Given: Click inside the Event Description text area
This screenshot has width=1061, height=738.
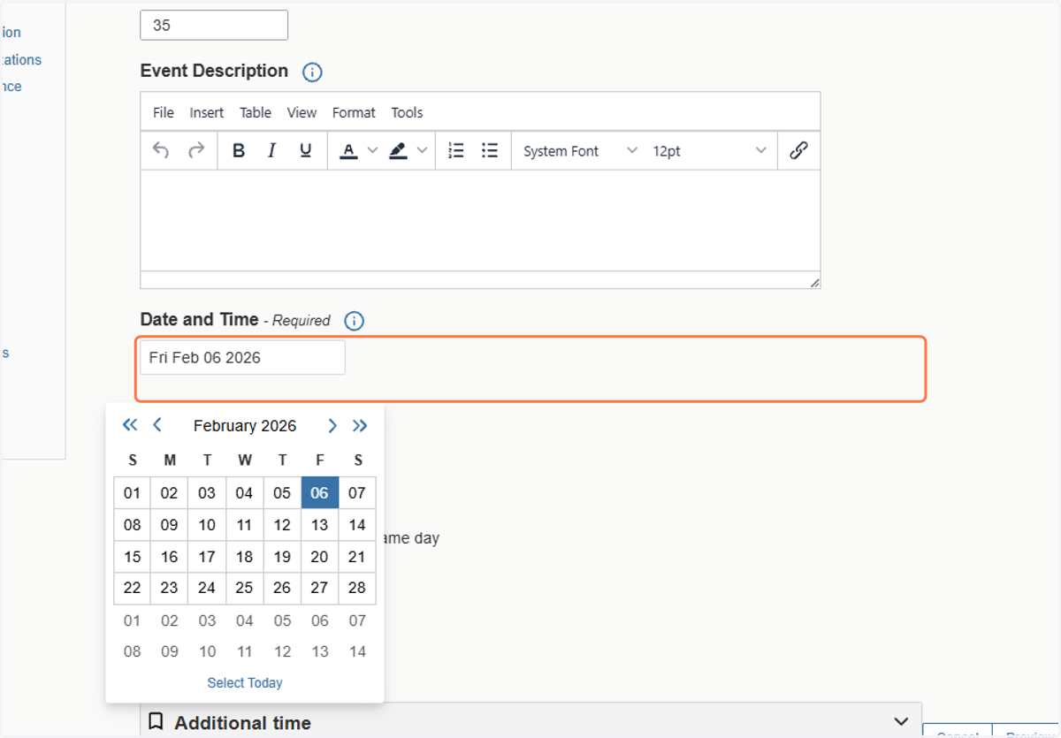Looking at the screenshot, I should [x=480, y=220].
